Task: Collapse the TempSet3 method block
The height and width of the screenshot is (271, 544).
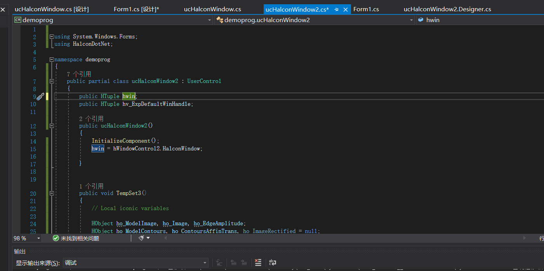Action: [52, 193]
